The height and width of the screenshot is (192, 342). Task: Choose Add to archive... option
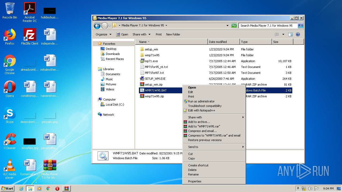click(214, 122)
